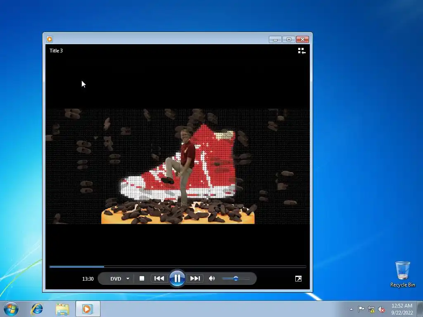Image resolution: width=423 pixels, height=317 pixels.
Task: Pause the DVD playback
Action: (177, 279)
